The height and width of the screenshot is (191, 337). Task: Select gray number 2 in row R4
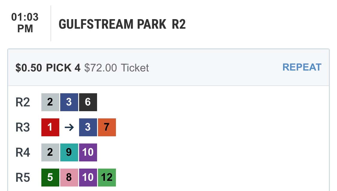[x=50, y=152]
